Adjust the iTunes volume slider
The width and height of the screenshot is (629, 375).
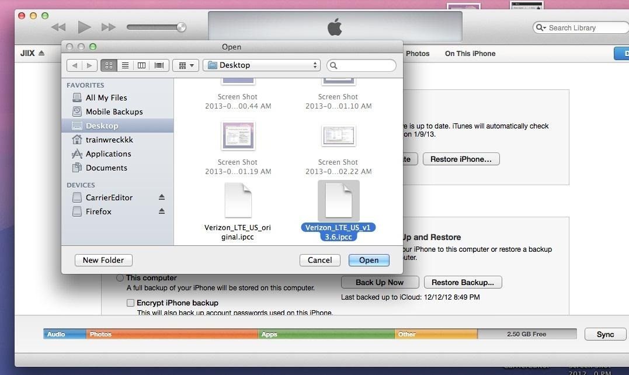(x=180, y=27)
